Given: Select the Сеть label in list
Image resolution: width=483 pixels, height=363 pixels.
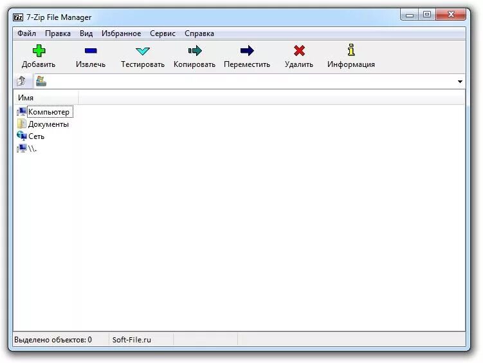Looking at the screenshot, I should point(37,136).
